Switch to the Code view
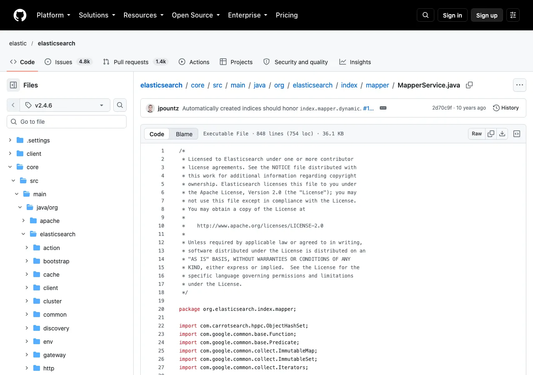 pos(157,134)
